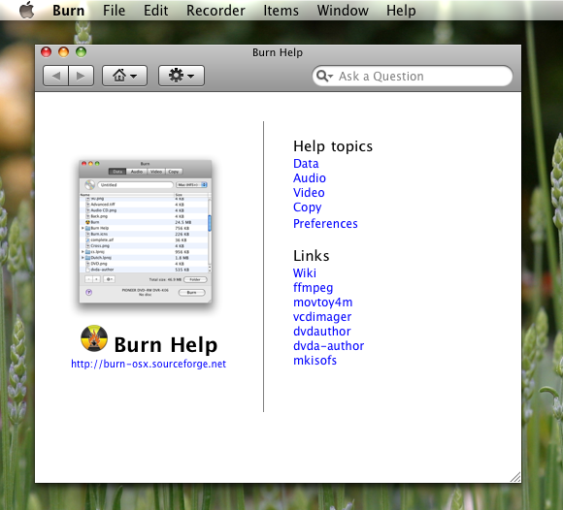Visit the burn-osx.sourceforge.net link
Screen dimensions: 563x510
[x=149, y=364]
